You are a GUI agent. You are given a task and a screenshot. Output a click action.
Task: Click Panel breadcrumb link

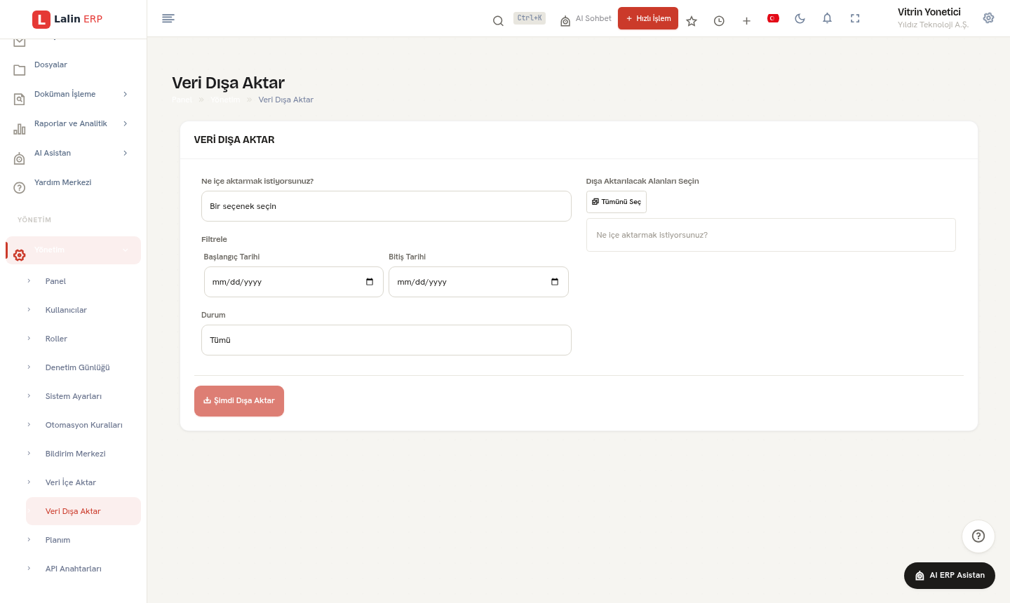pyautogui.click(x=182, y=100)
